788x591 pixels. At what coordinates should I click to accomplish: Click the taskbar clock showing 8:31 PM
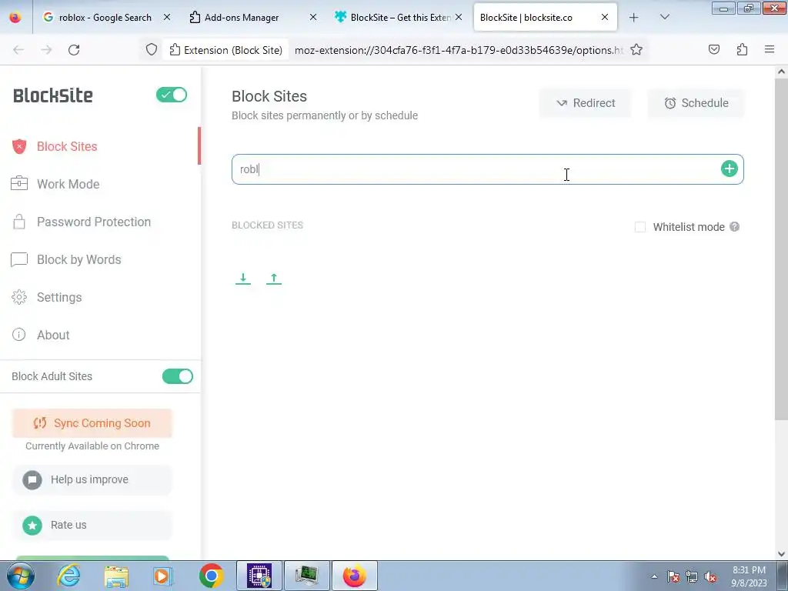pos(749,576)
